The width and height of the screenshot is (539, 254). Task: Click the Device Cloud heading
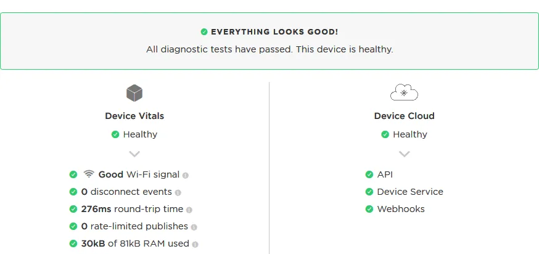click(x=404, y=116)
